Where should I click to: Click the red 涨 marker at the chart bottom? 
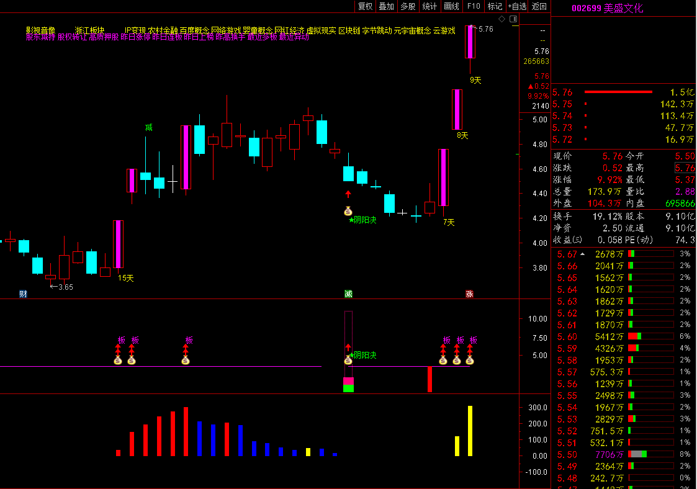point(469,294)
